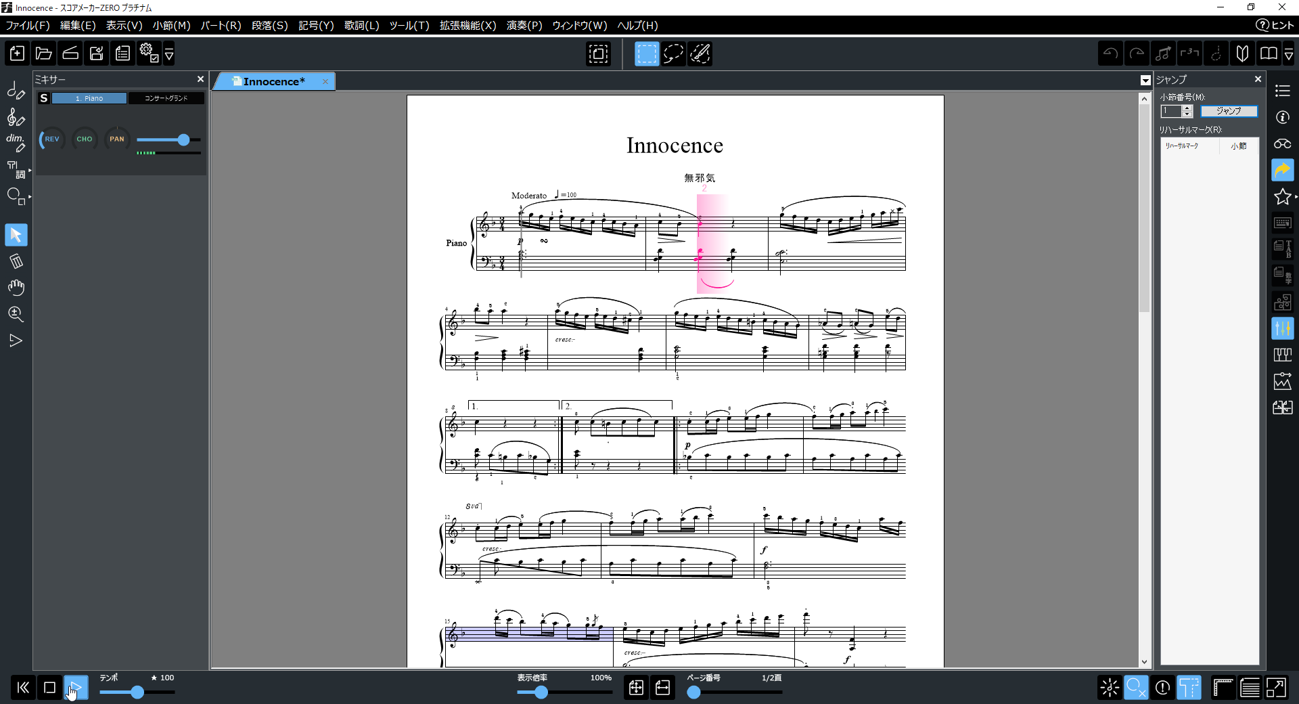Increase the measure number stepper
This screenshot has height=704, width=1299.
[x=1187, y=108]
